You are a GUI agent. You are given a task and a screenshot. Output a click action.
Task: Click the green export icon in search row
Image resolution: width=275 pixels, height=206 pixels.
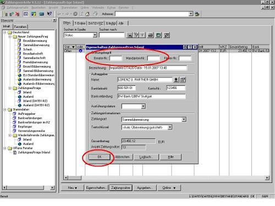pos(158,35)
